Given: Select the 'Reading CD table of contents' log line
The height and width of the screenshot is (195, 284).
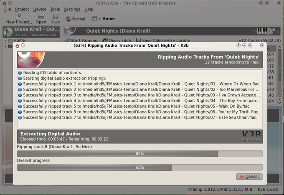Looking at the screenshot, I should [140, 73].
